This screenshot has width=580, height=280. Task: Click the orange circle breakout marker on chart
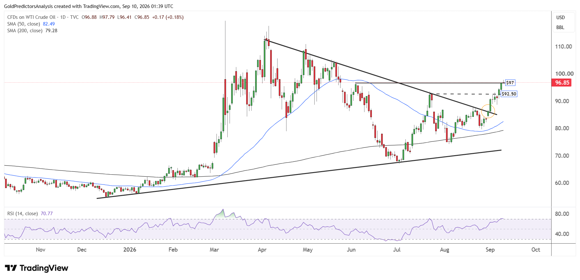click(x=488, y=111)
